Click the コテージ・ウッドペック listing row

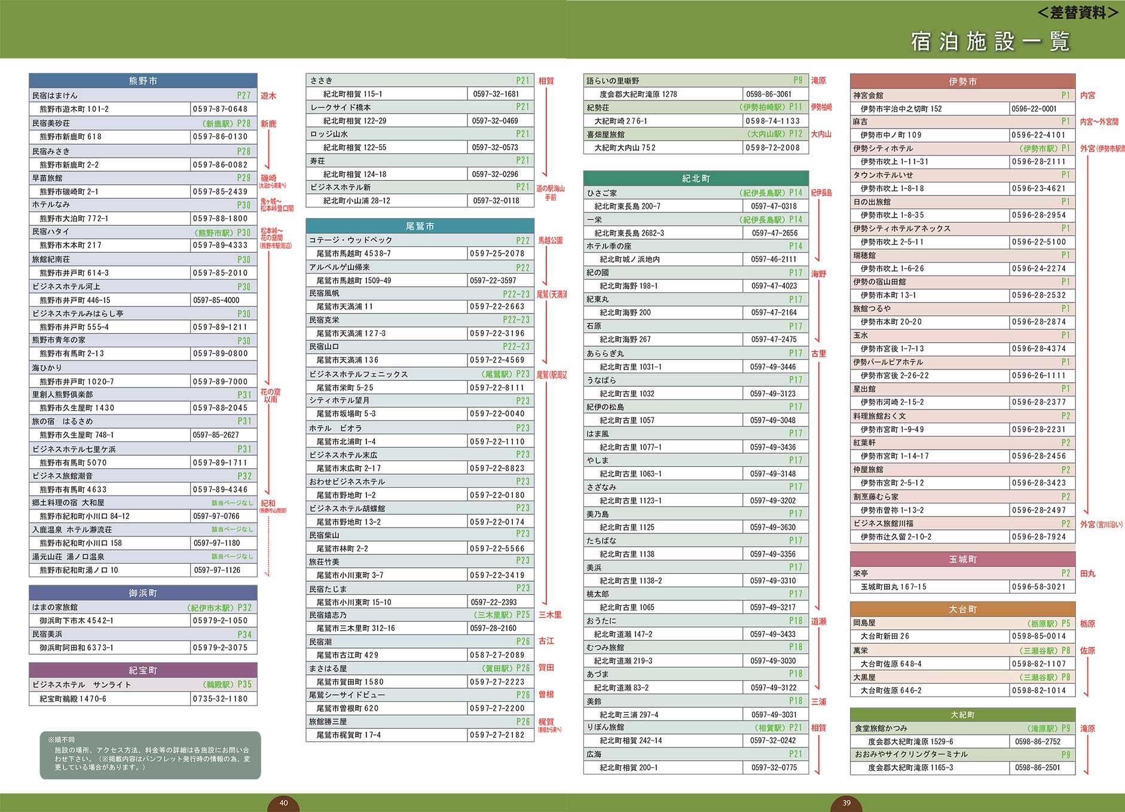pyautogui.click(x=420, y=240)
